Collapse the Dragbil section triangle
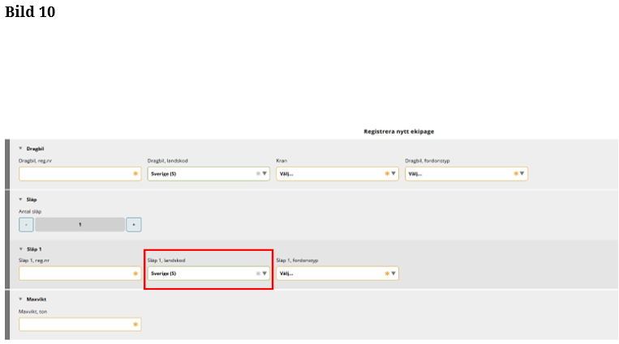Viewport: 619px width, 344px height. click(20, 148)
